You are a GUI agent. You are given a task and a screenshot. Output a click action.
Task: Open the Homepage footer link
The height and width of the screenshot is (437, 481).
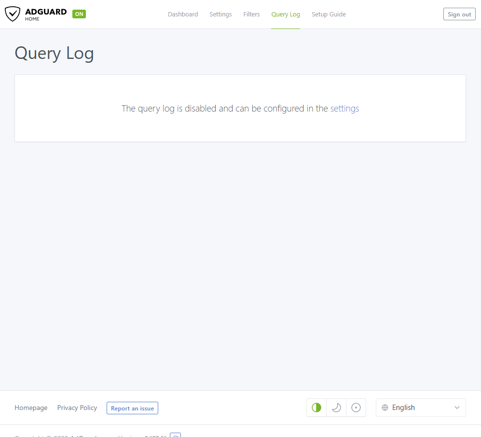tap(31, 408)
